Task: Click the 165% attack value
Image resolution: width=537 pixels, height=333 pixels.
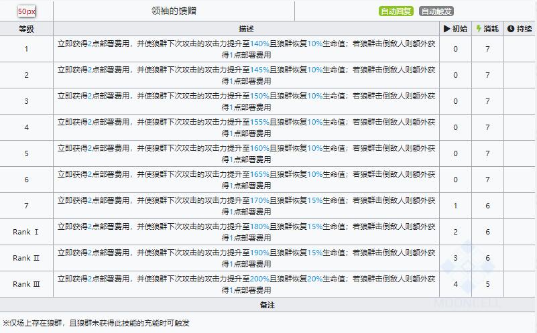Action: point(259,174)
